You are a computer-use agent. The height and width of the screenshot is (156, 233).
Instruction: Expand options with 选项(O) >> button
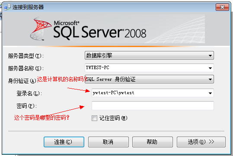click(201, 142)
